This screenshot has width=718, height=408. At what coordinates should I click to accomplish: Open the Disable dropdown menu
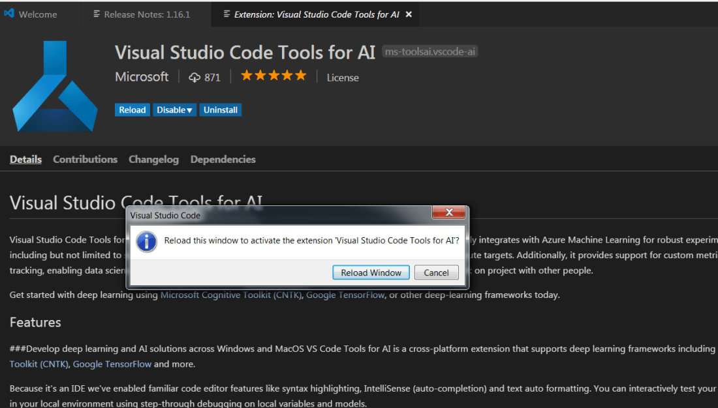(174, 109)
